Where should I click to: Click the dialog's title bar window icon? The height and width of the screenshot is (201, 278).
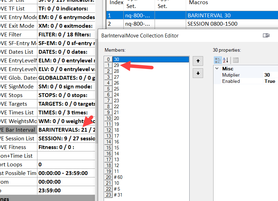click(266, 35)
